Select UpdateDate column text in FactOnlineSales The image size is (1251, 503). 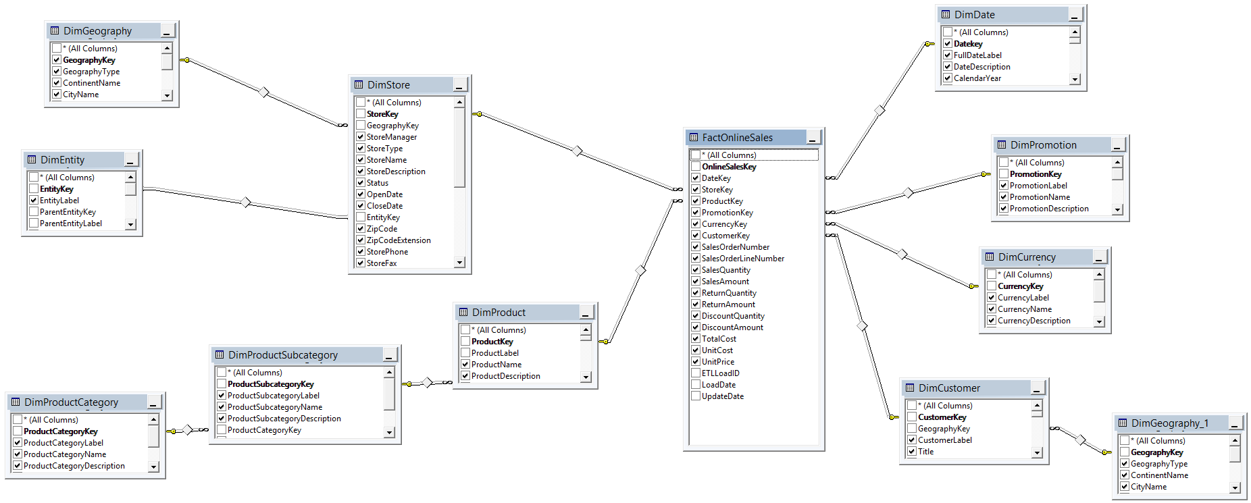pyautogui.click(x=723, y=396)
